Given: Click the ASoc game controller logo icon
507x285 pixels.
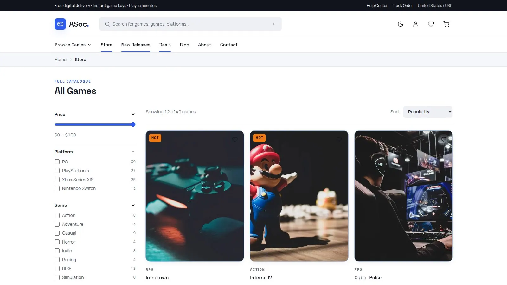Looking at the screenshot, I should tap(60, 24).
